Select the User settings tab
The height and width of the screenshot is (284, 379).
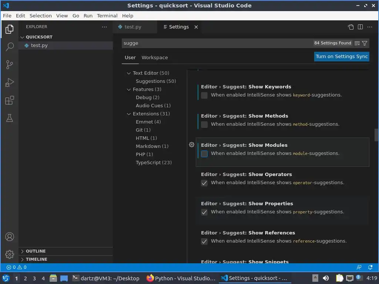[x=130, y=57]
